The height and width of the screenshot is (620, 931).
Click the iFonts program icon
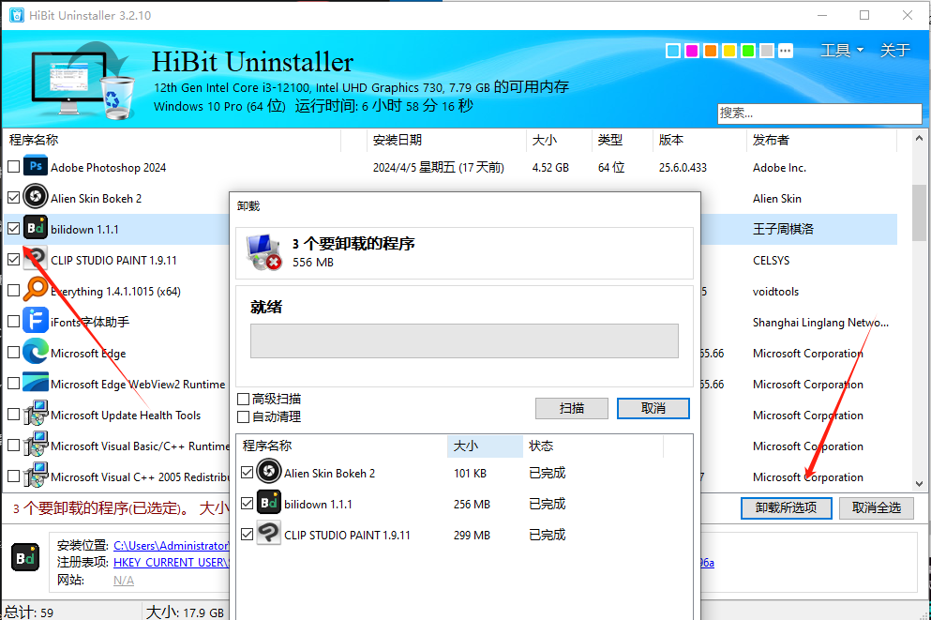(36, 322)
